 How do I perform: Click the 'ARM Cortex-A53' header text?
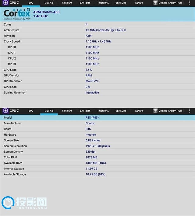[x=46, y=12]
